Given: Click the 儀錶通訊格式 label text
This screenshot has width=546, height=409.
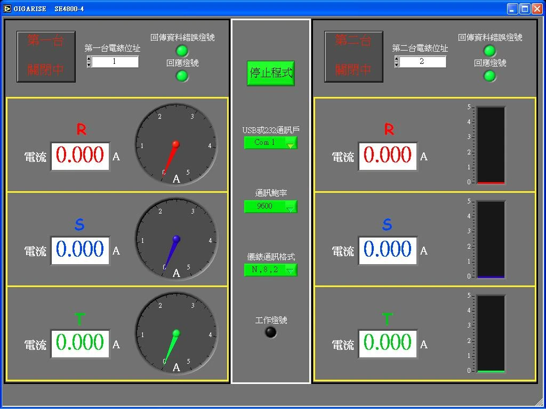Looking at the screenshot, I should click(271, 257).
